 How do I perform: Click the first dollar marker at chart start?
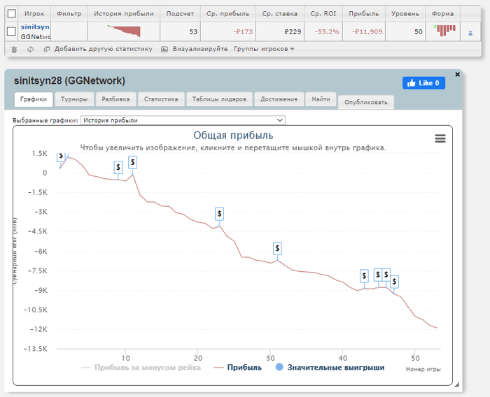[61, 157]
